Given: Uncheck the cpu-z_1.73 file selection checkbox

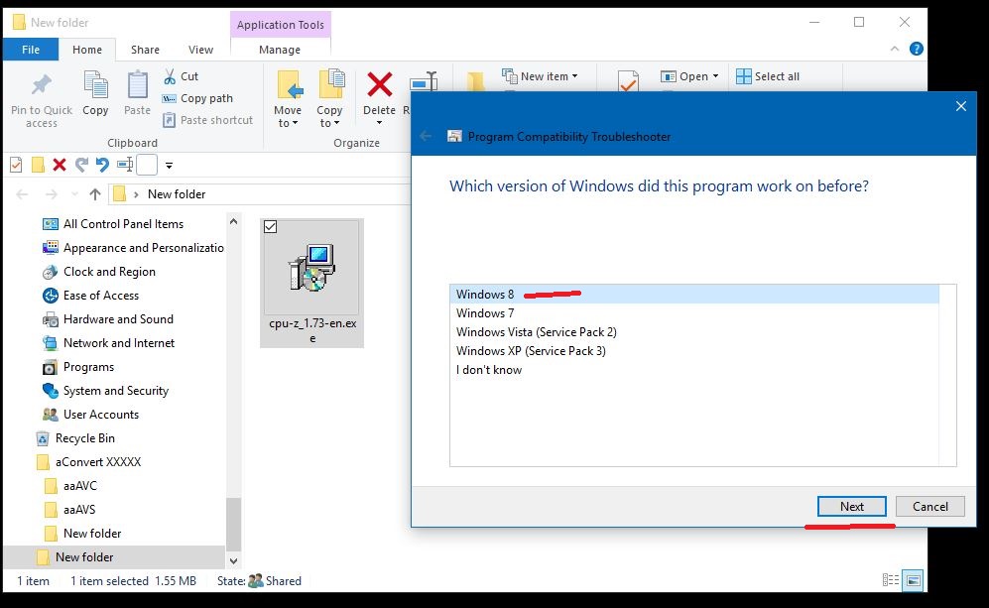Looking at the screenshot, I should coord(270,226).
